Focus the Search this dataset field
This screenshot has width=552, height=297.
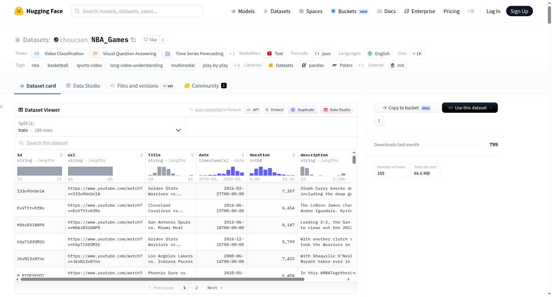click(186, 143)
